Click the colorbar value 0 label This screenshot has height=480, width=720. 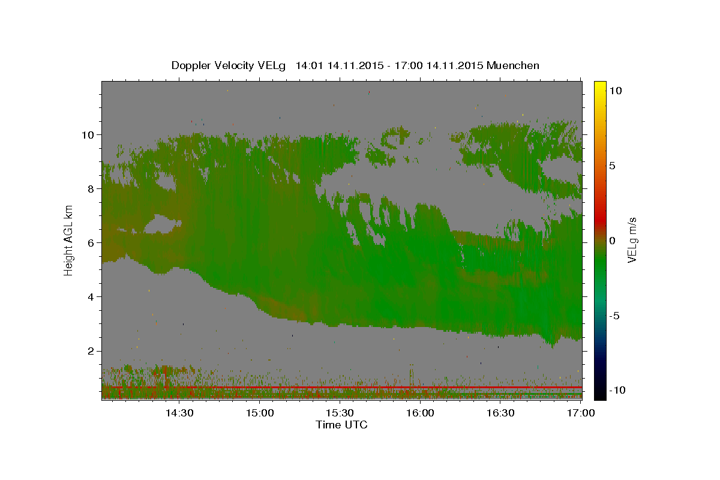[x=613, y=240]
